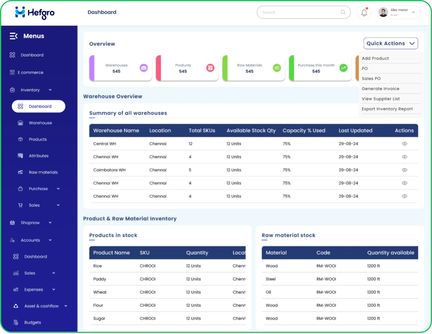This screenshot has height=334, width=432.
Task: View details for the Central WH row
Action: [x=404, y=143]
